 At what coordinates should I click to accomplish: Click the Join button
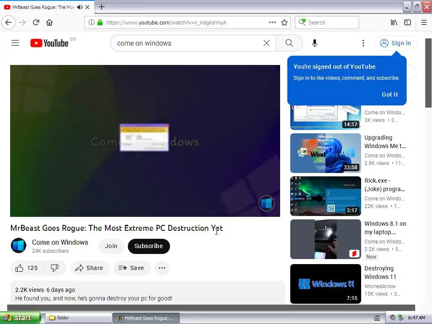pos(111,246)
